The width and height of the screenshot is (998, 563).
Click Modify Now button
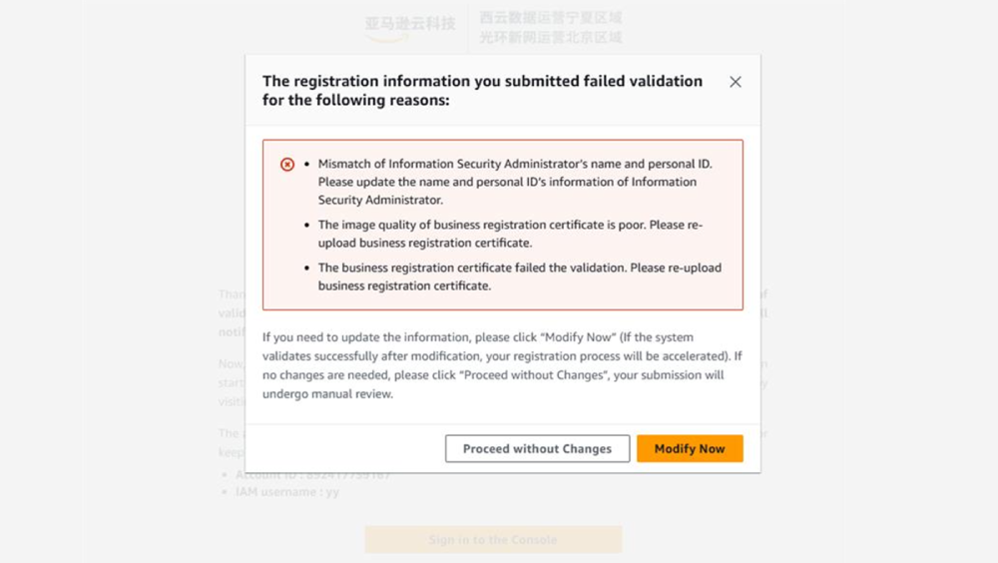coord(690,448)
